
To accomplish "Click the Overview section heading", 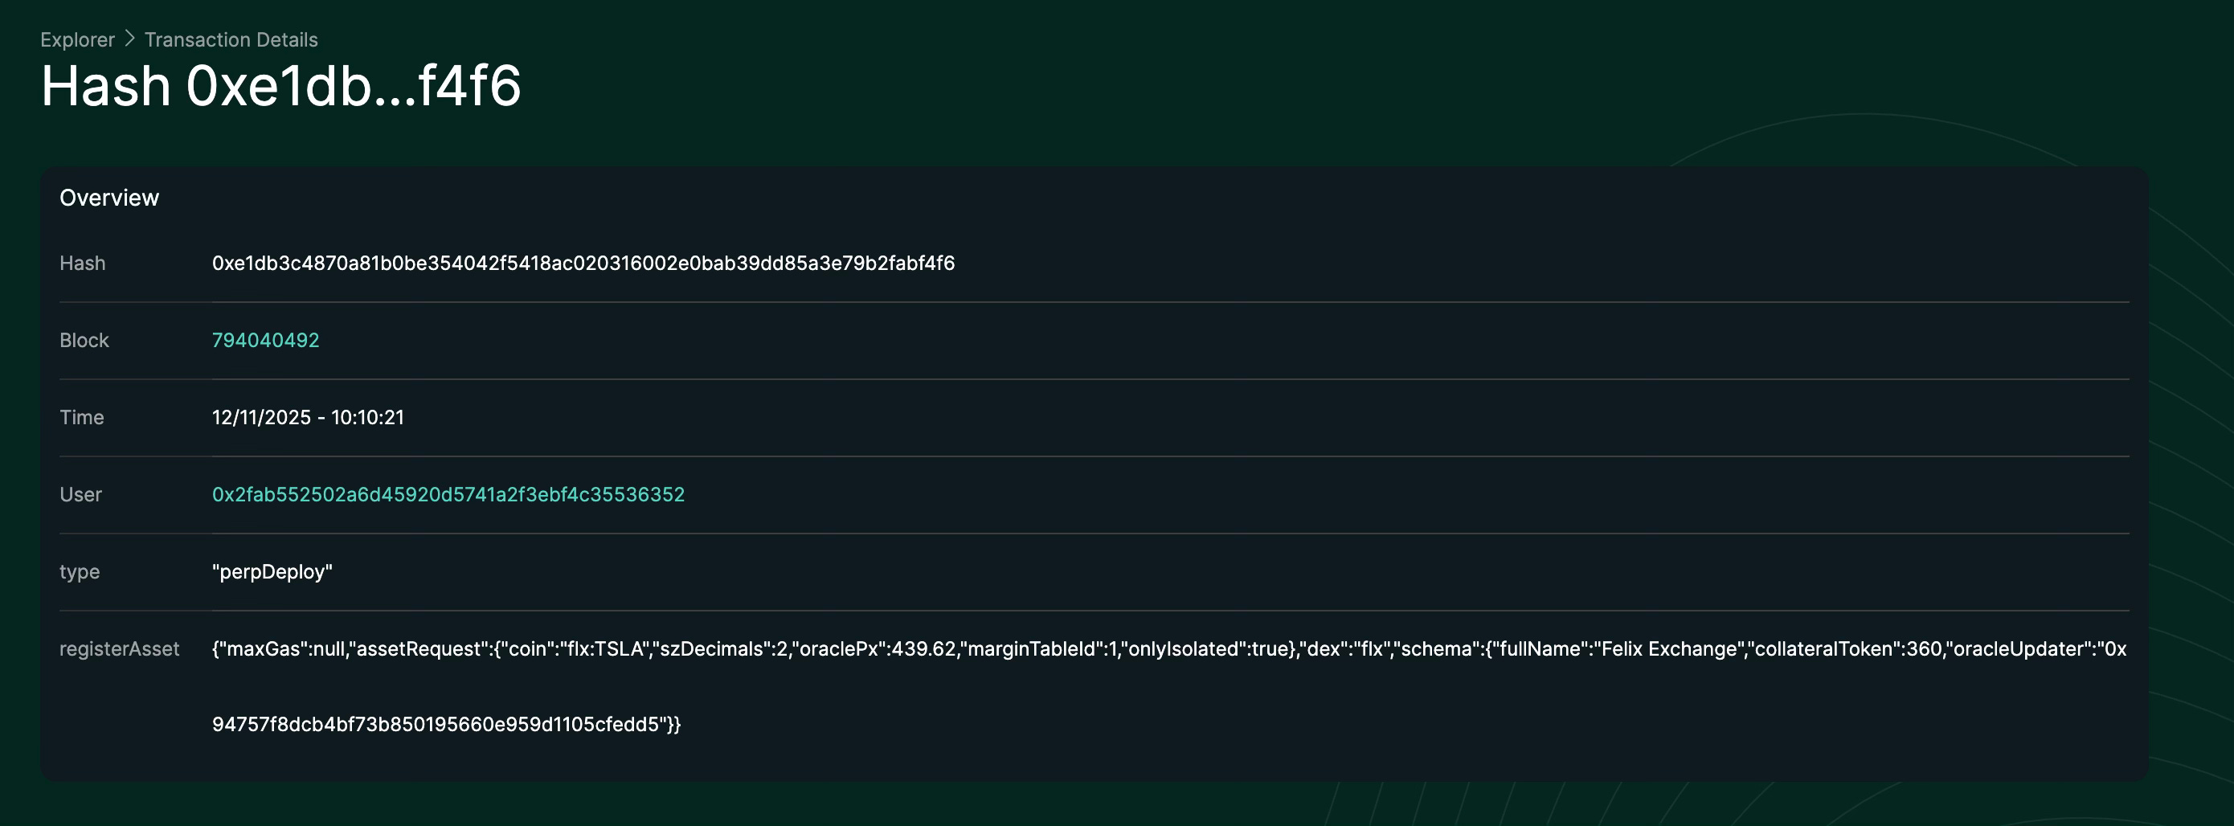I will coord(109,198).
